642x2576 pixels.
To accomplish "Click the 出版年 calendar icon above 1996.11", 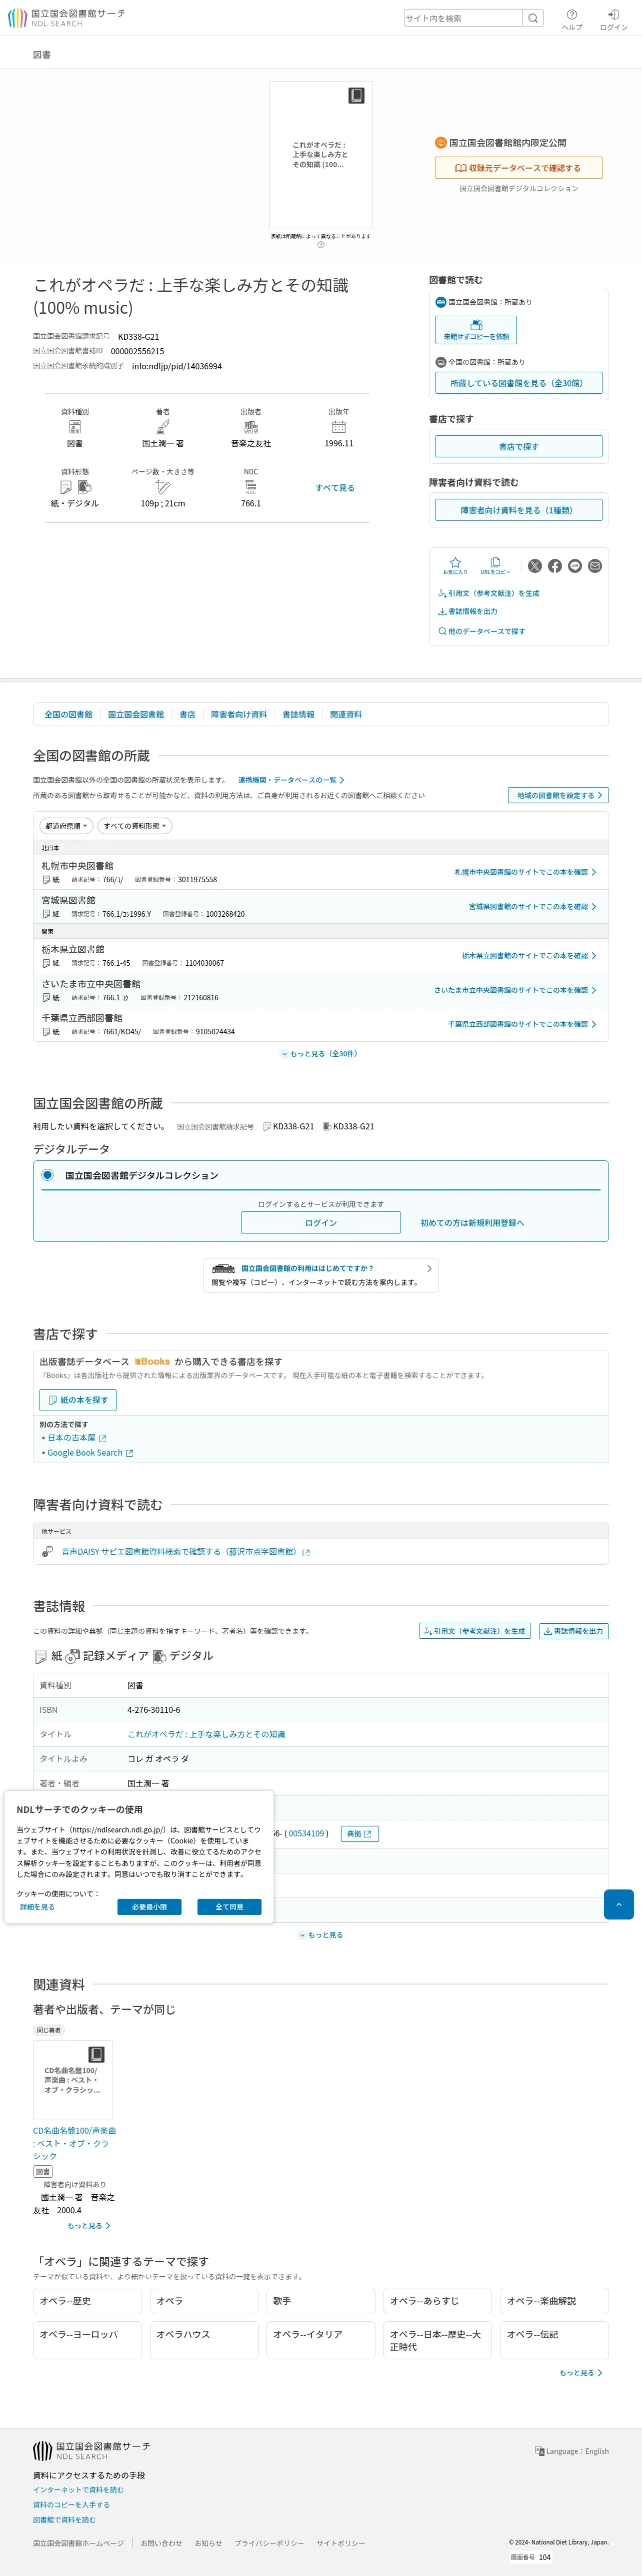I will (x=339, y=427).
